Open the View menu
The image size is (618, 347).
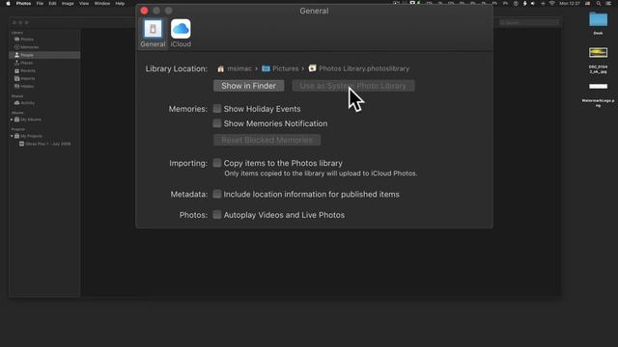point(84,4)
